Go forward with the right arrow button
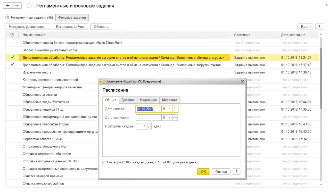Viewport: 330px width, 192px height. pos(17,5)
